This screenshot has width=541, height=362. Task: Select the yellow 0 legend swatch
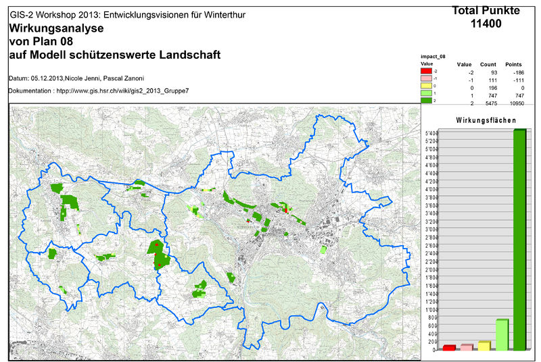(426, 86)
